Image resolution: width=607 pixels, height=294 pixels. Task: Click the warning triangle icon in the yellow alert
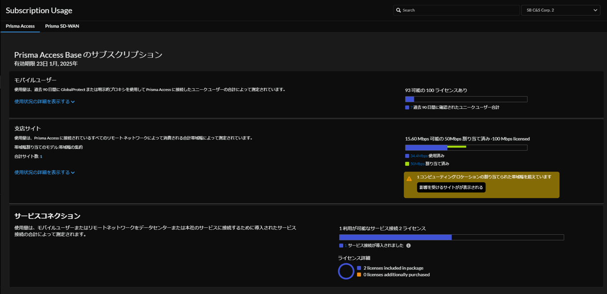[x=409, y=179]
